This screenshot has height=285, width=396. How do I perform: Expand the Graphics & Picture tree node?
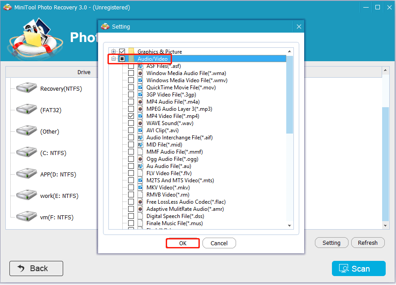point(114,52)
